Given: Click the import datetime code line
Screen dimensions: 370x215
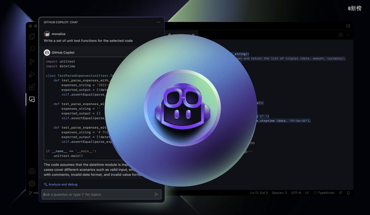Looking at the screenshot, I should click(x=60, y=66).
